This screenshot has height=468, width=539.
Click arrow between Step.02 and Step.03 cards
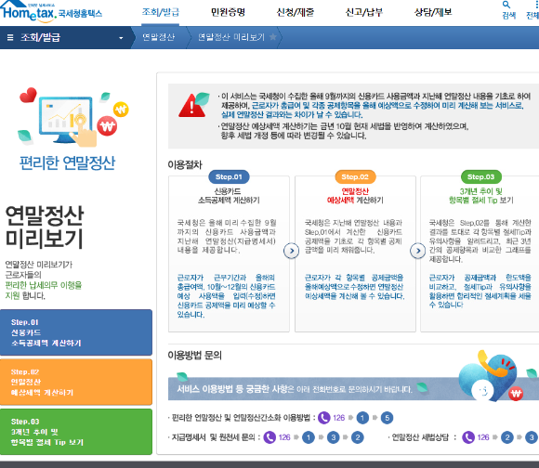[417, 251]
